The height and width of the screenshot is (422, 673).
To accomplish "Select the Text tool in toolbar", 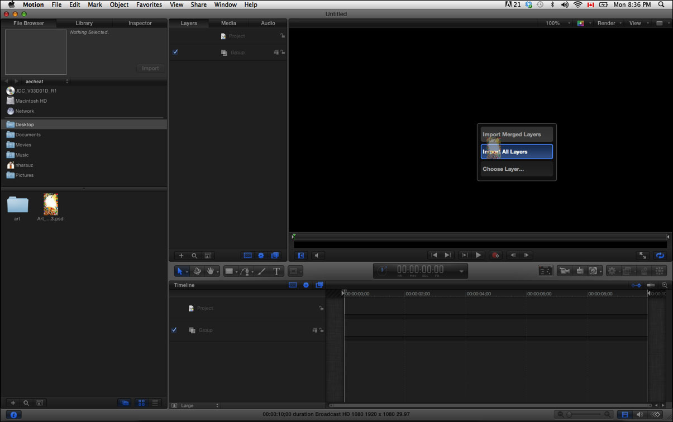I will (x=276, y=271).
